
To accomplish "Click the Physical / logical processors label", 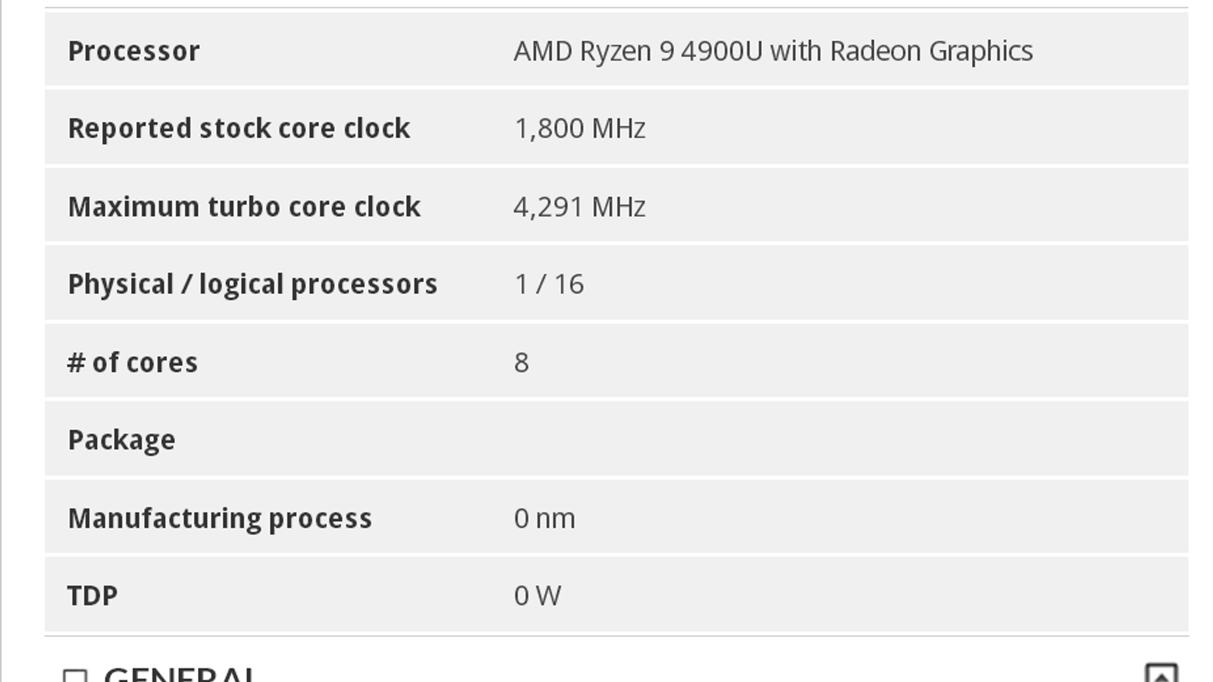I will [252, 284].
